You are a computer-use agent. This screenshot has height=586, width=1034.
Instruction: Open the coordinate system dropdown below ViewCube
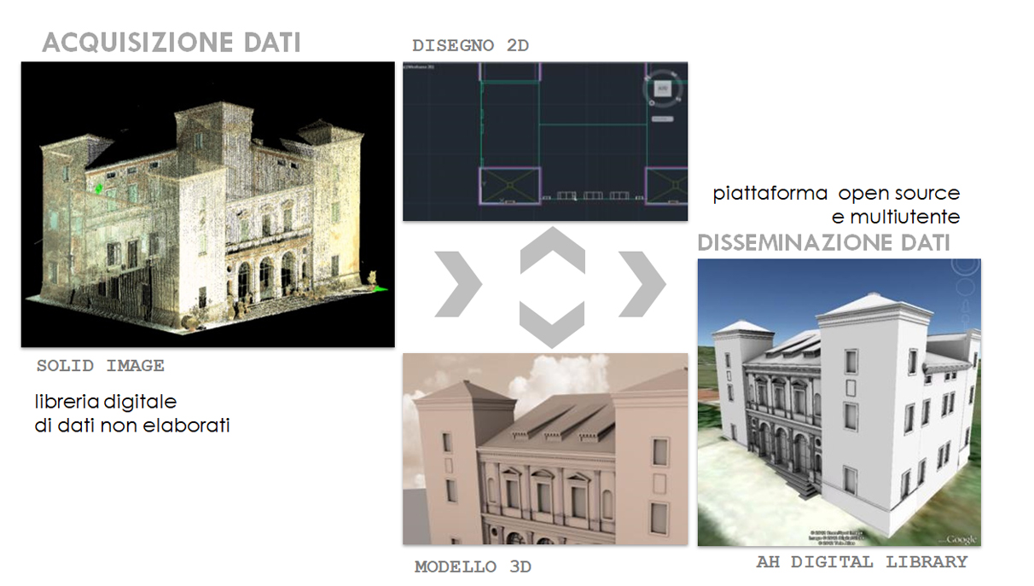click(661, 119)
